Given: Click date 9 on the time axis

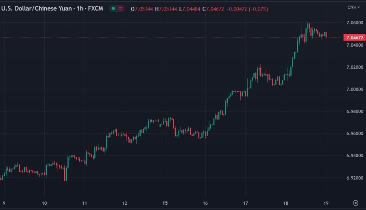Looking at the screenshot, I should (x=4, y=203).
